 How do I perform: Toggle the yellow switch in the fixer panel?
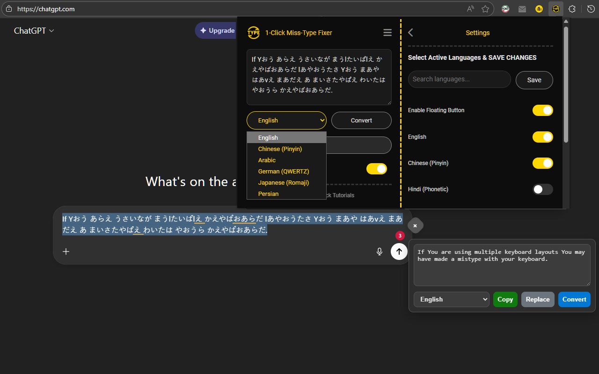(377, 169)
